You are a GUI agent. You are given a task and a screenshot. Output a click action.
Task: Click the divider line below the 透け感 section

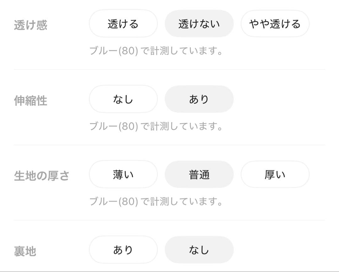[169, 70]
